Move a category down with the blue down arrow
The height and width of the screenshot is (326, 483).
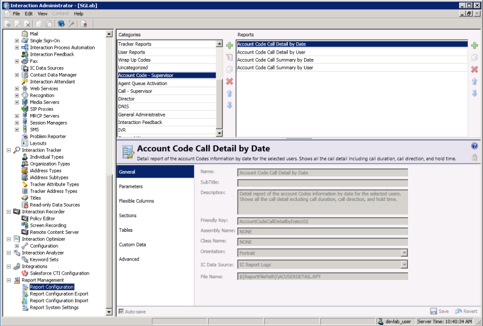tap(229, 105)
